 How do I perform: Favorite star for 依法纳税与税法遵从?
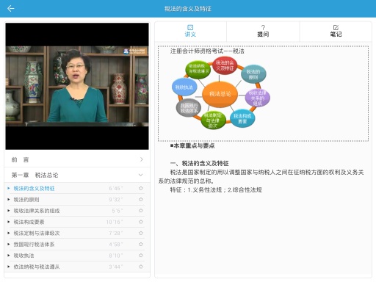click(141, 267)
